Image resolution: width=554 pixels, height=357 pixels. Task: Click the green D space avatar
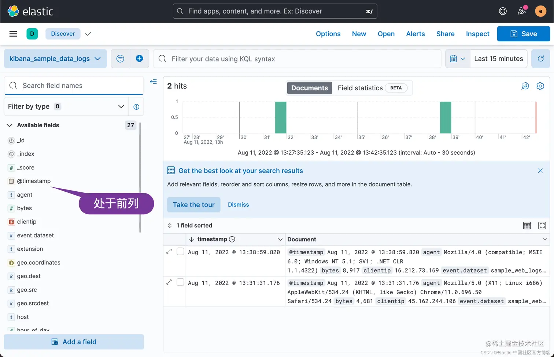click(32, 34)
